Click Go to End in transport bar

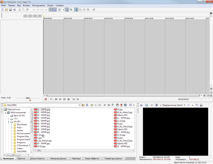coord(78,99)
